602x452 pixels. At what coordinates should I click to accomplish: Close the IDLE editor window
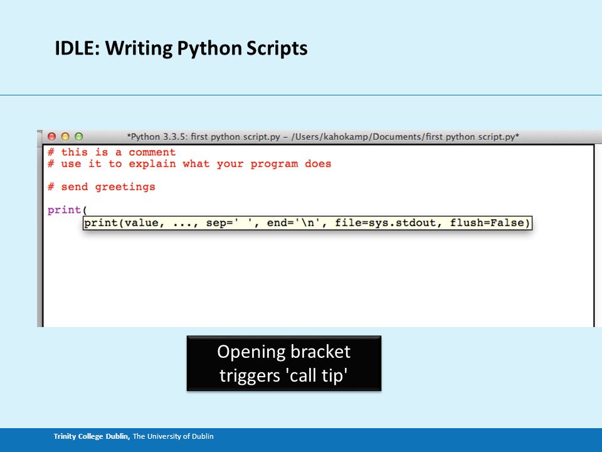click(52, 136)
